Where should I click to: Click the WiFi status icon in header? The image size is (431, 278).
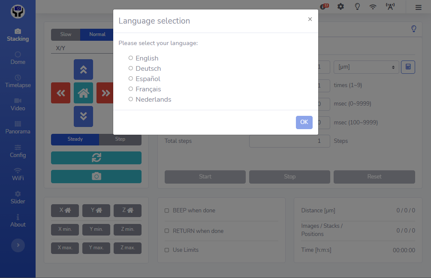(373, 6)
